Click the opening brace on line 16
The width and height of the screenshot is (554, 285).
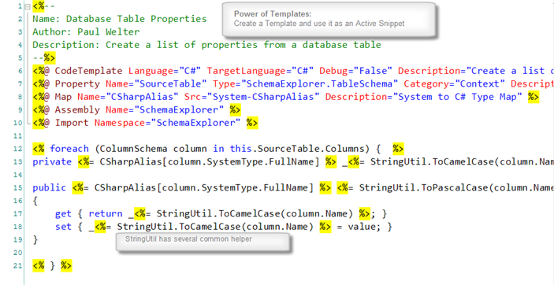click(x=35, y=201)
